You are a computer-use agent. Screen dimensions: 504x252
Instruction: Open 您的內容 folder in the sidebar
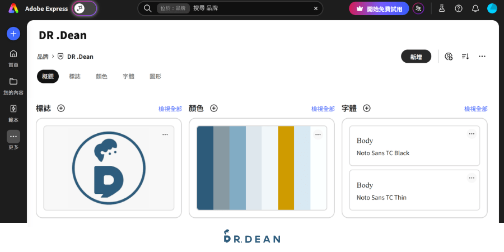13,86
